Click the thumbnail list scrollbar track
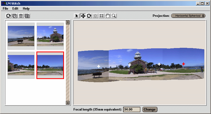 pos(68,62)
